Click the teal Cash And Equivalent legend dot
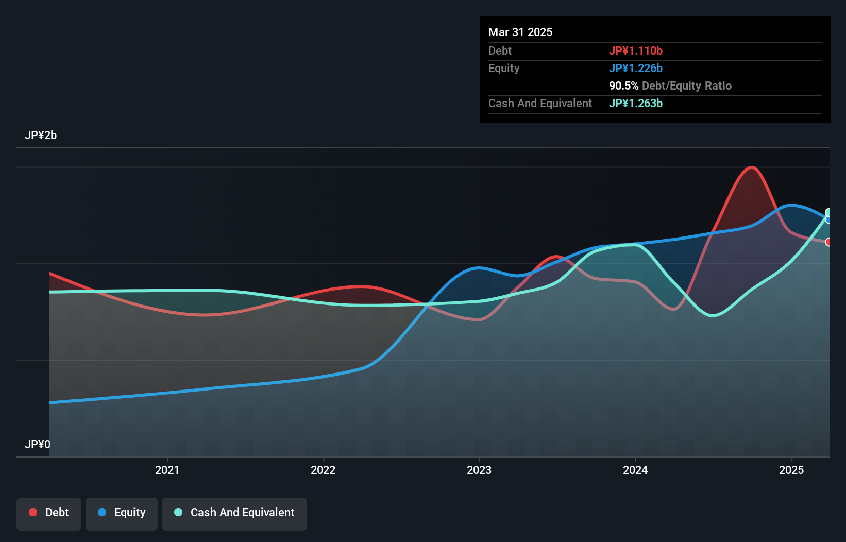The width and height of the screenshot is (846, 542). point(178,512)
